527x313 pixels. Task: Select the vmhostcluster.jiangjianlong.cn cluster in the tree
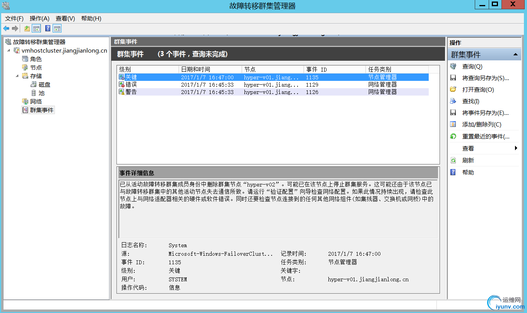[64, 51]
